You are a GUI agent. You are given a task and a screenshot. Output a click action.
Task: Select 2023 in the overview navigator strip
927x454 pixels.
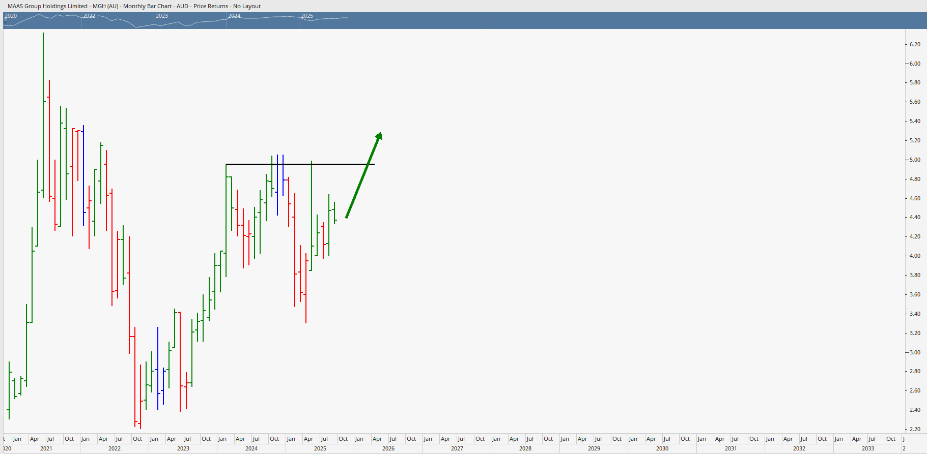point(162,16)
